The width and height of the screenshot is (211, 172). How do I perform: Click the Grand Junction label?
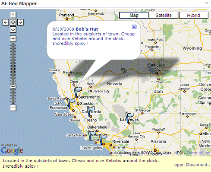tap(184, 87)
